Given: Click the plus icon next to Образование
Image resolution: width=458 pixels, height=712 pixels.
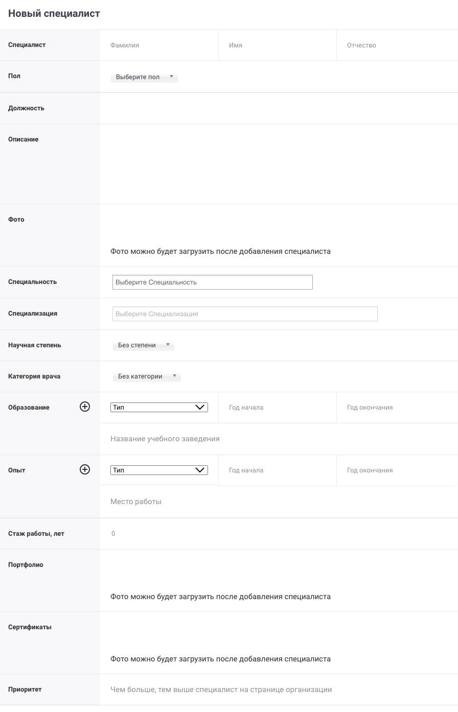Looking at the screenshot, I should (x=85, y=407).
